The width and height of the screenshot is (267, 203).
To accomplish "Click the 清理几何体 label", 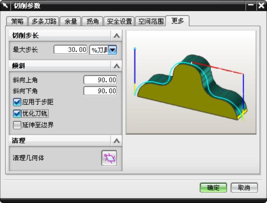I will tap(28, 158).
